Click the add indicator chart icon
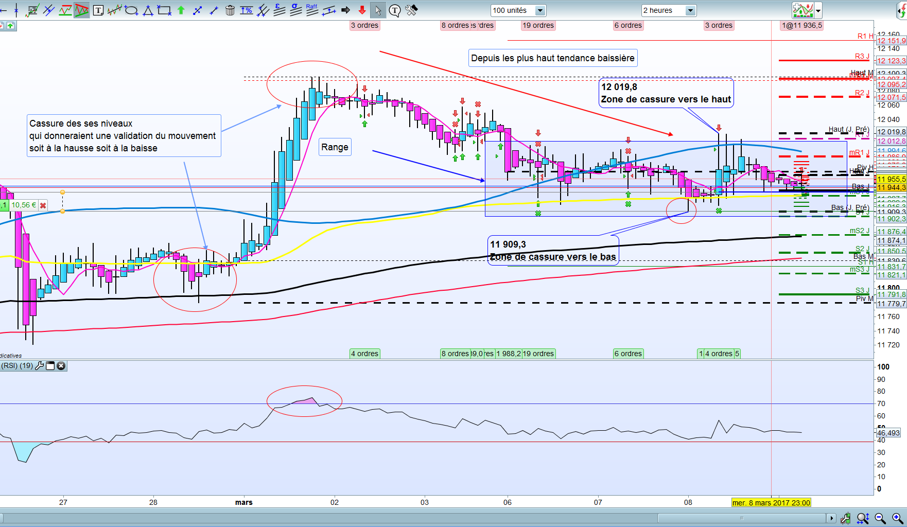The height and width of the screenshot is (527, 907). click(803, 10)
